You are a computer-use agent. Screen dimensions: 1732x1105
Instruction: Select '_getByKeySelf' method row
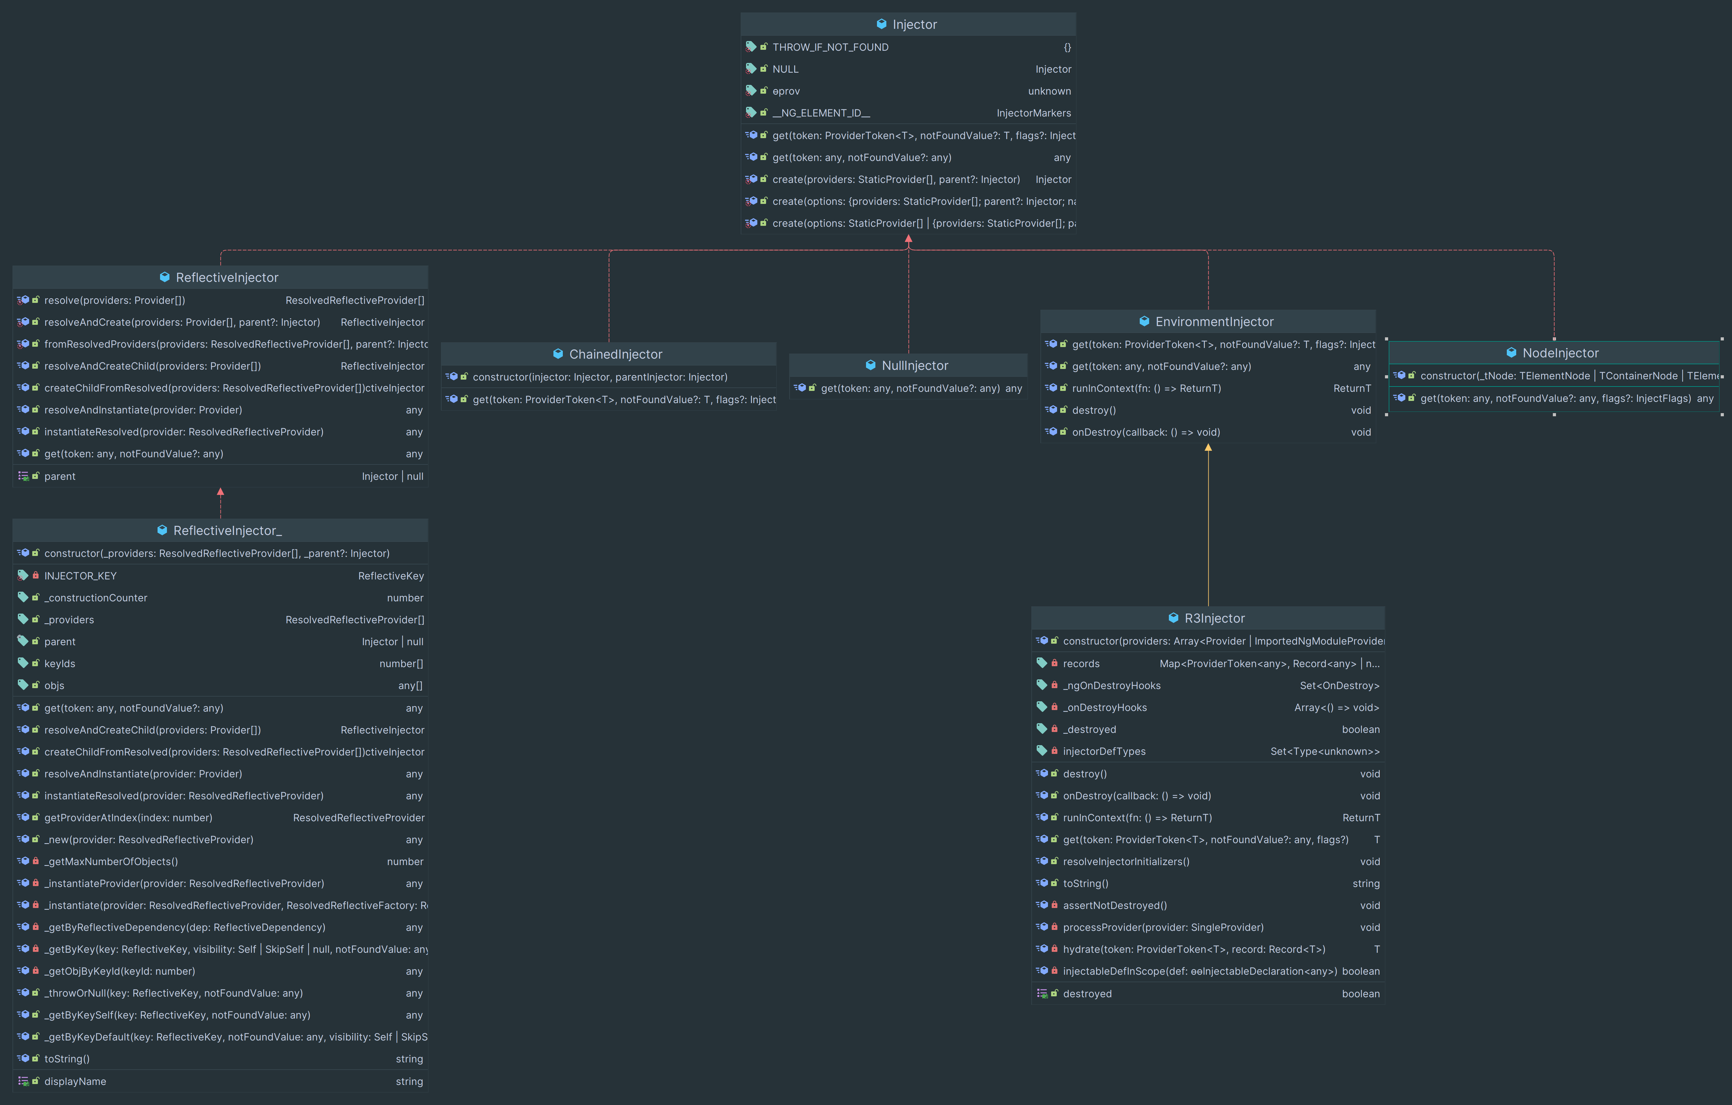[220, 1015]
